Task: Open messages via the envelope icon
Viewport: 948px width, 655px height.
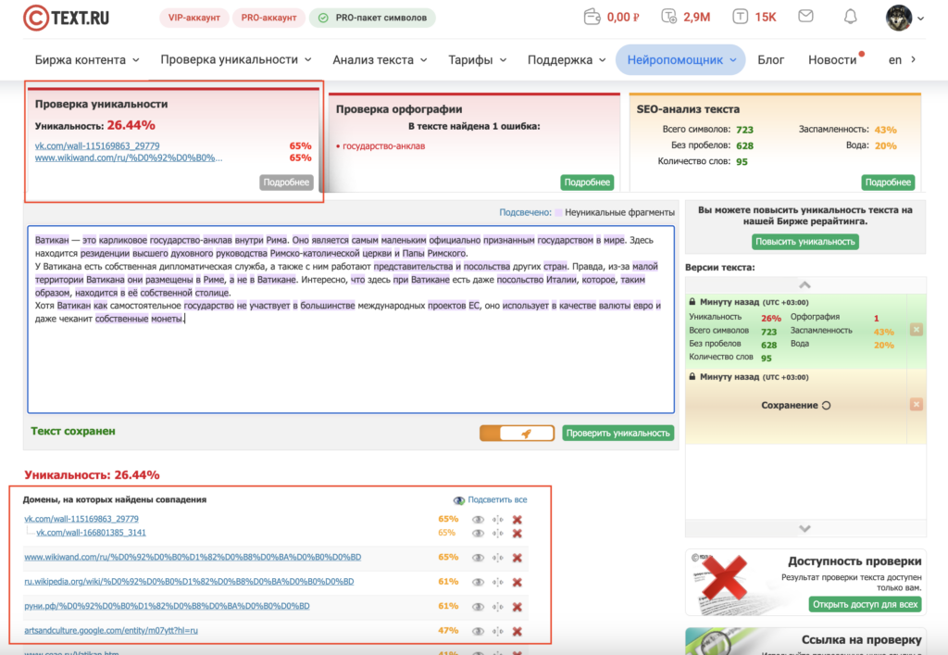Action: pos(805,17)
